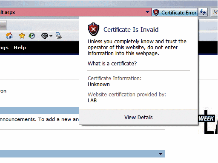The image size is (218, 163).
Task: Select the browser tab under the address bar
Action: coord(3,25)
